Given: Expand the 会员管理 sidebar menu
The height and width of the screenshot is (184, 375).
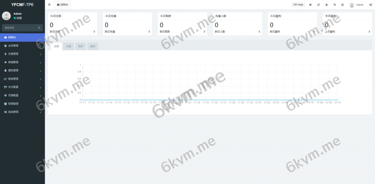Looking at the screenshot, I should [x=22, y=46].
